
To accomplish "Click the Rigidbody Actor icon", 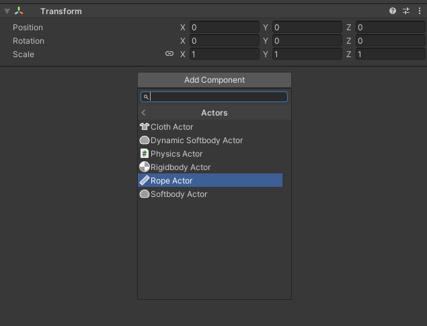I will point(144,167).
